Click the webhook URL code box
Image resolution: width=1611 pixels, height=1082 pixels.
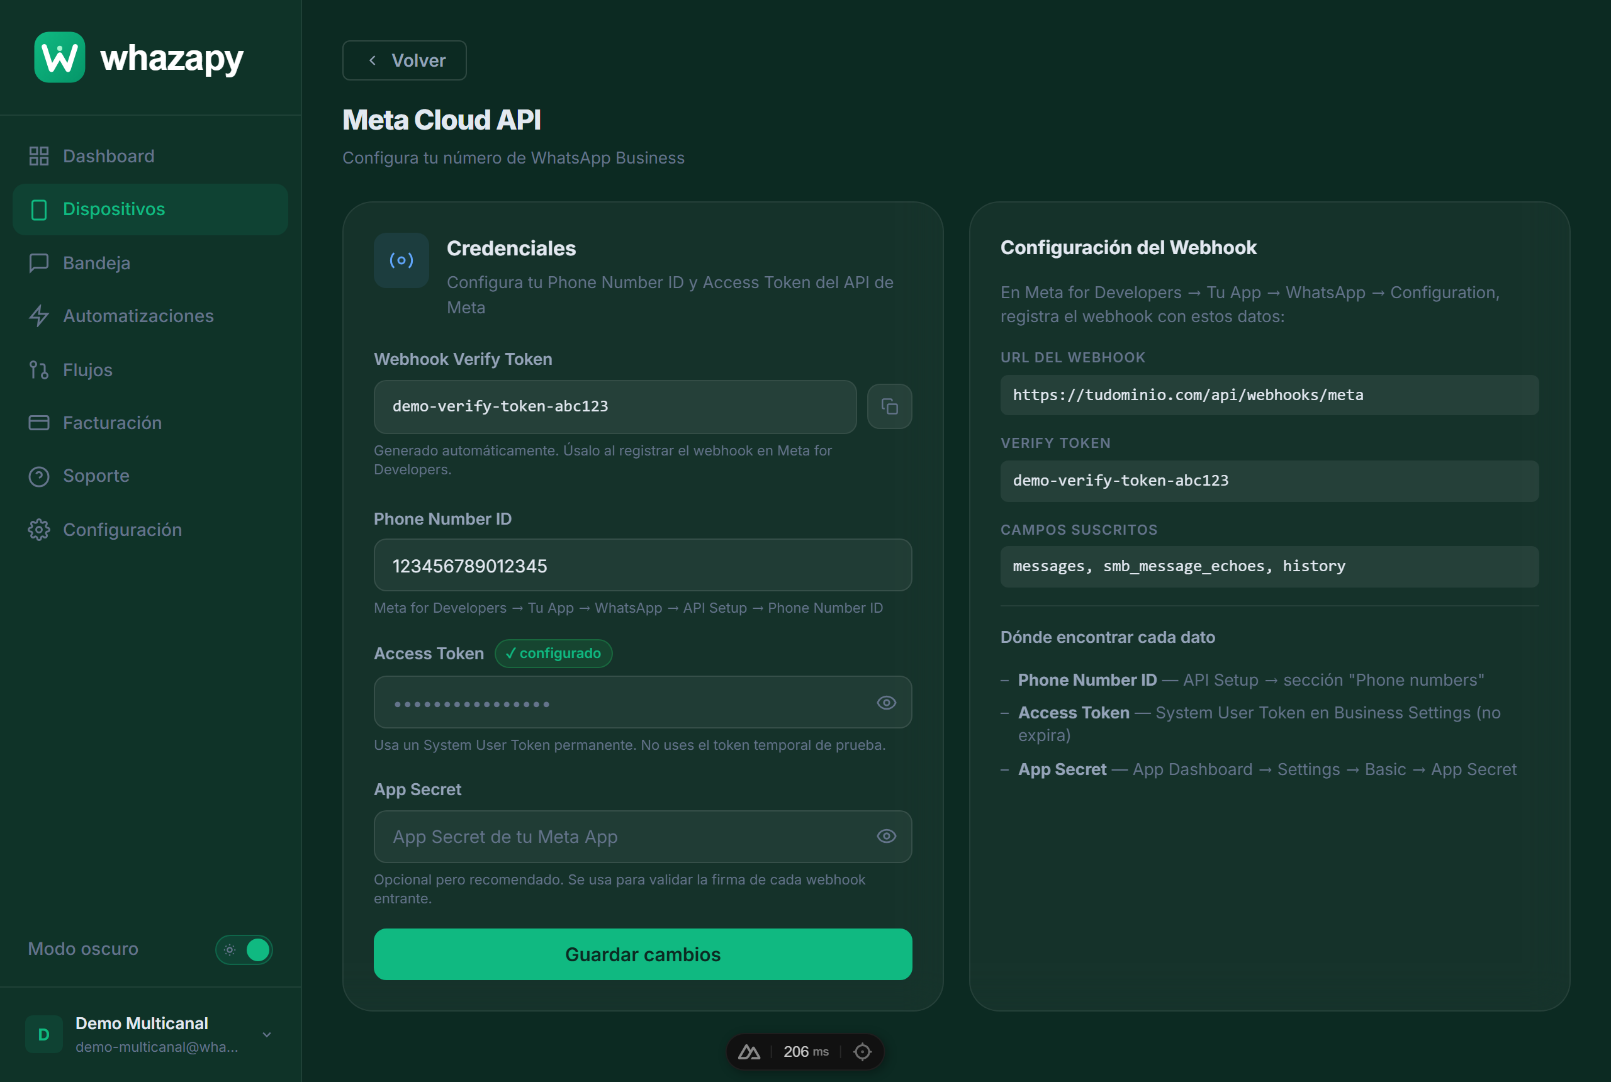click(x=1269, y=396)
